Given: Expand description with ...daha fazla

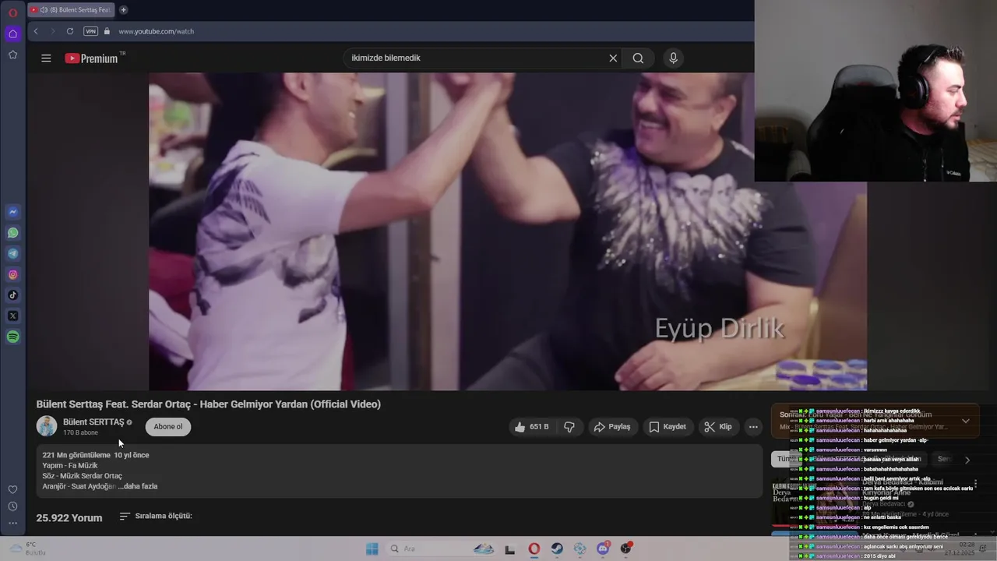Looking at the screenshot, I should pos(138,486).
